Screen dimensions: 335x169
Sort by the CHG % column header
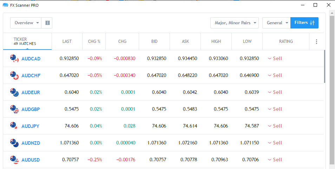click(94, 41)
